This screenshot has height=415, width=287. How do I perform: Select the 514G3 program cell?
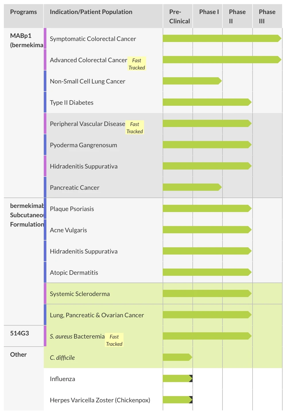[x=20, y=333]
